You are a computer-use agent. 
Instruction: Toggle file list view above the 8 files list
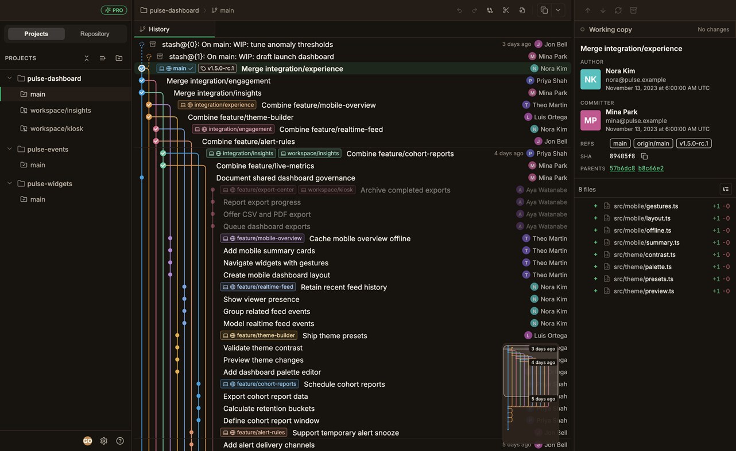click(x=726, y=189)
